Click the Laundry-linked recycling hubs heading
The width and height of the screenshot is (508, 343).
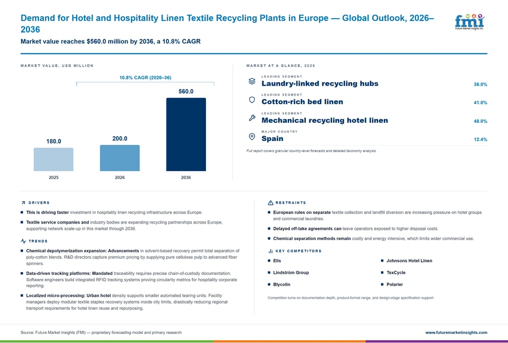[x=320, y=83]
